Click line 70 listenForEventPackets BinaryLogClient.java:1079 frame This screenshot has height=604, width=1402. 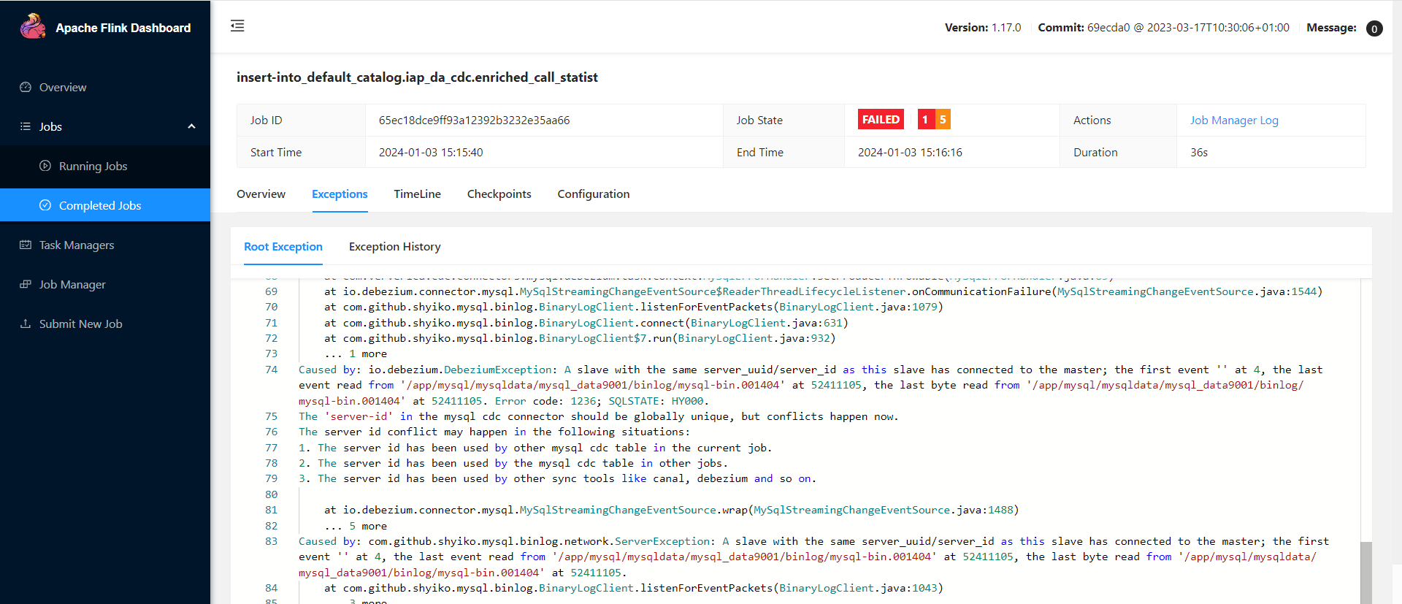pos(634,307)
